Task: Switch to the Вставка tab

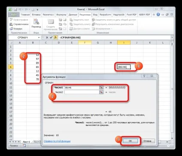Action: click(36, 15)
